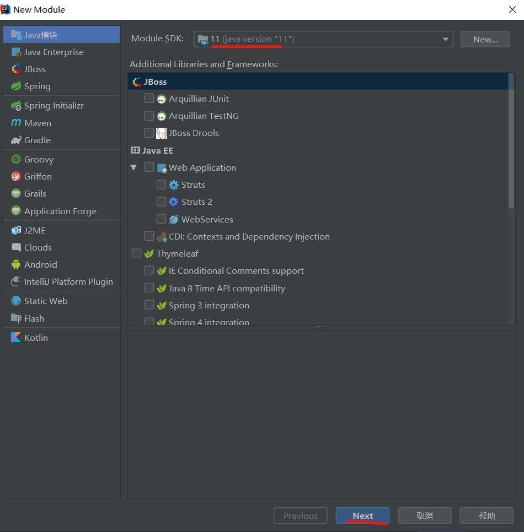Viewport: 524px width, 532px height.
Task: Choose Maven in the module list
Action: 62,123
